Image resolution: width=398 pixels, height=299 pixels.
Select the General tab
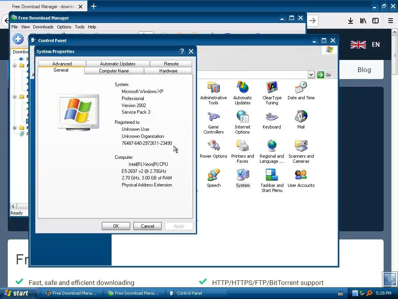(61, 70)
